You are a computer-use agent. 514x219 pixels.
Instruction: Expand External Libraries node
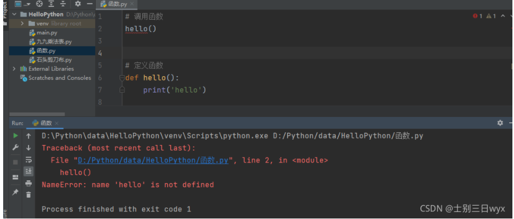click(x=14, y=69)
